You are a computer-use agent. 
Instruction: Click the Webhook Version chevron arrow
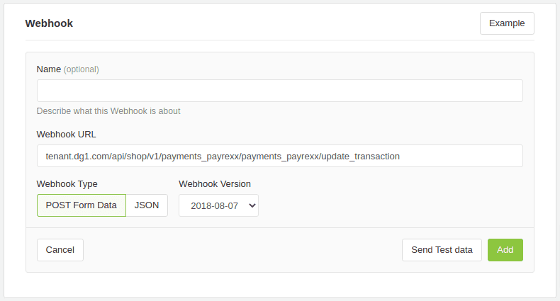[x=252, y=205]
